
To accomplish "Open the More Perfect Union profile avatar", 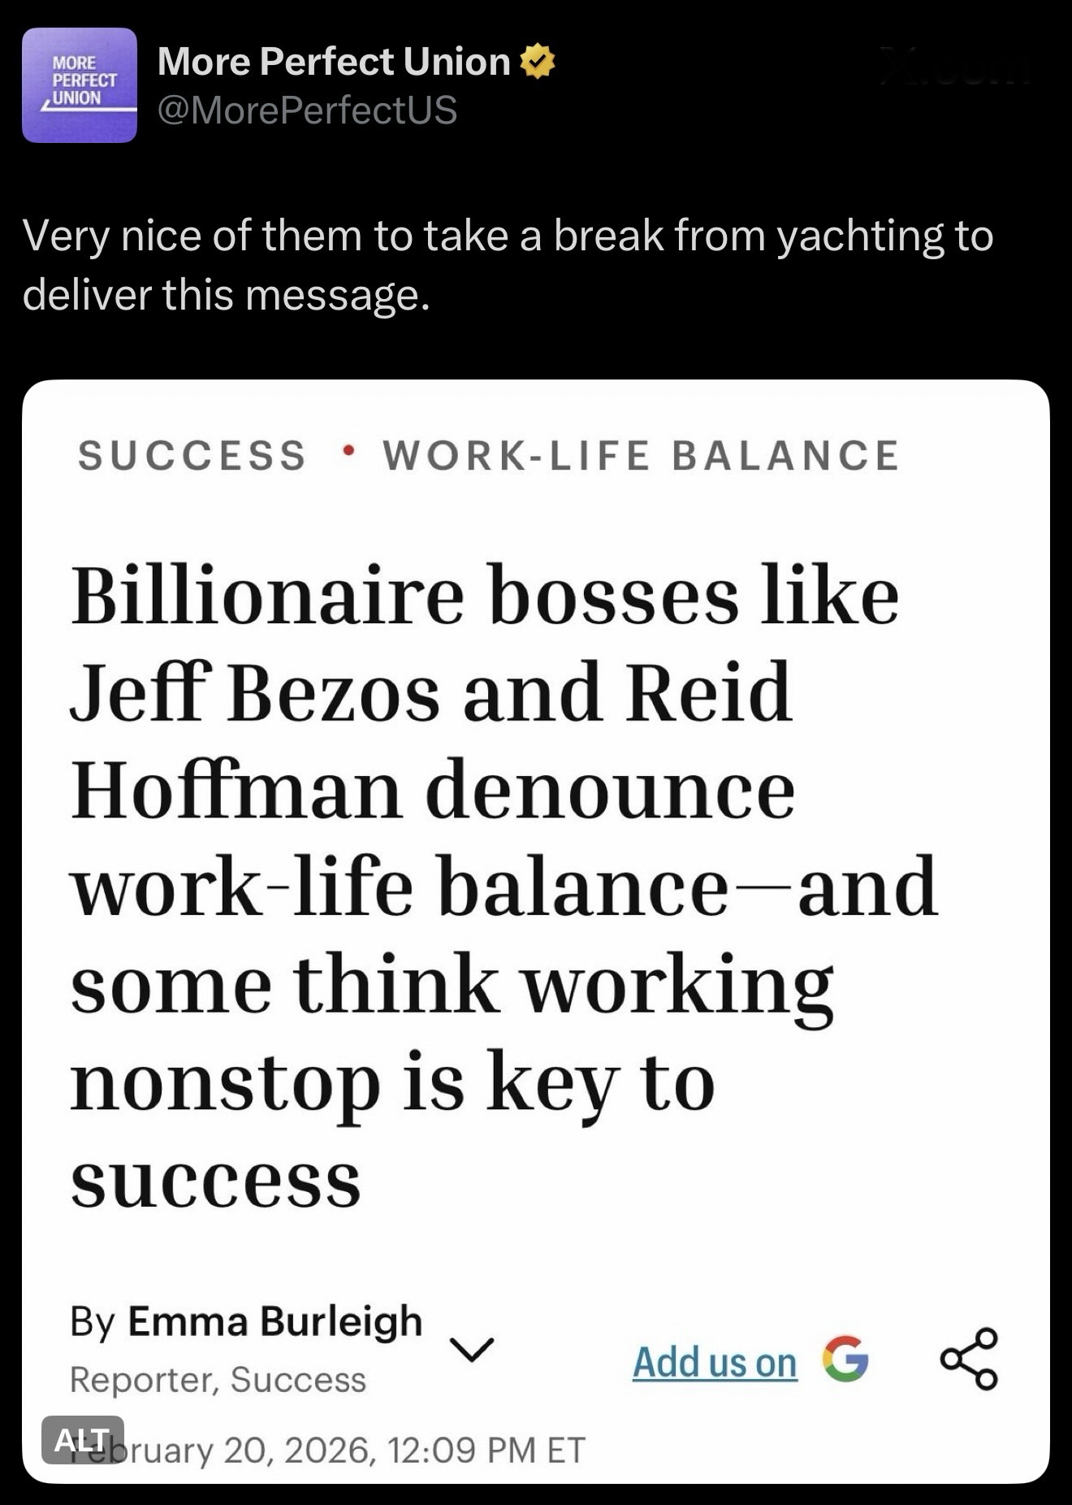I will pyautogui.click(x=80, y=85).
